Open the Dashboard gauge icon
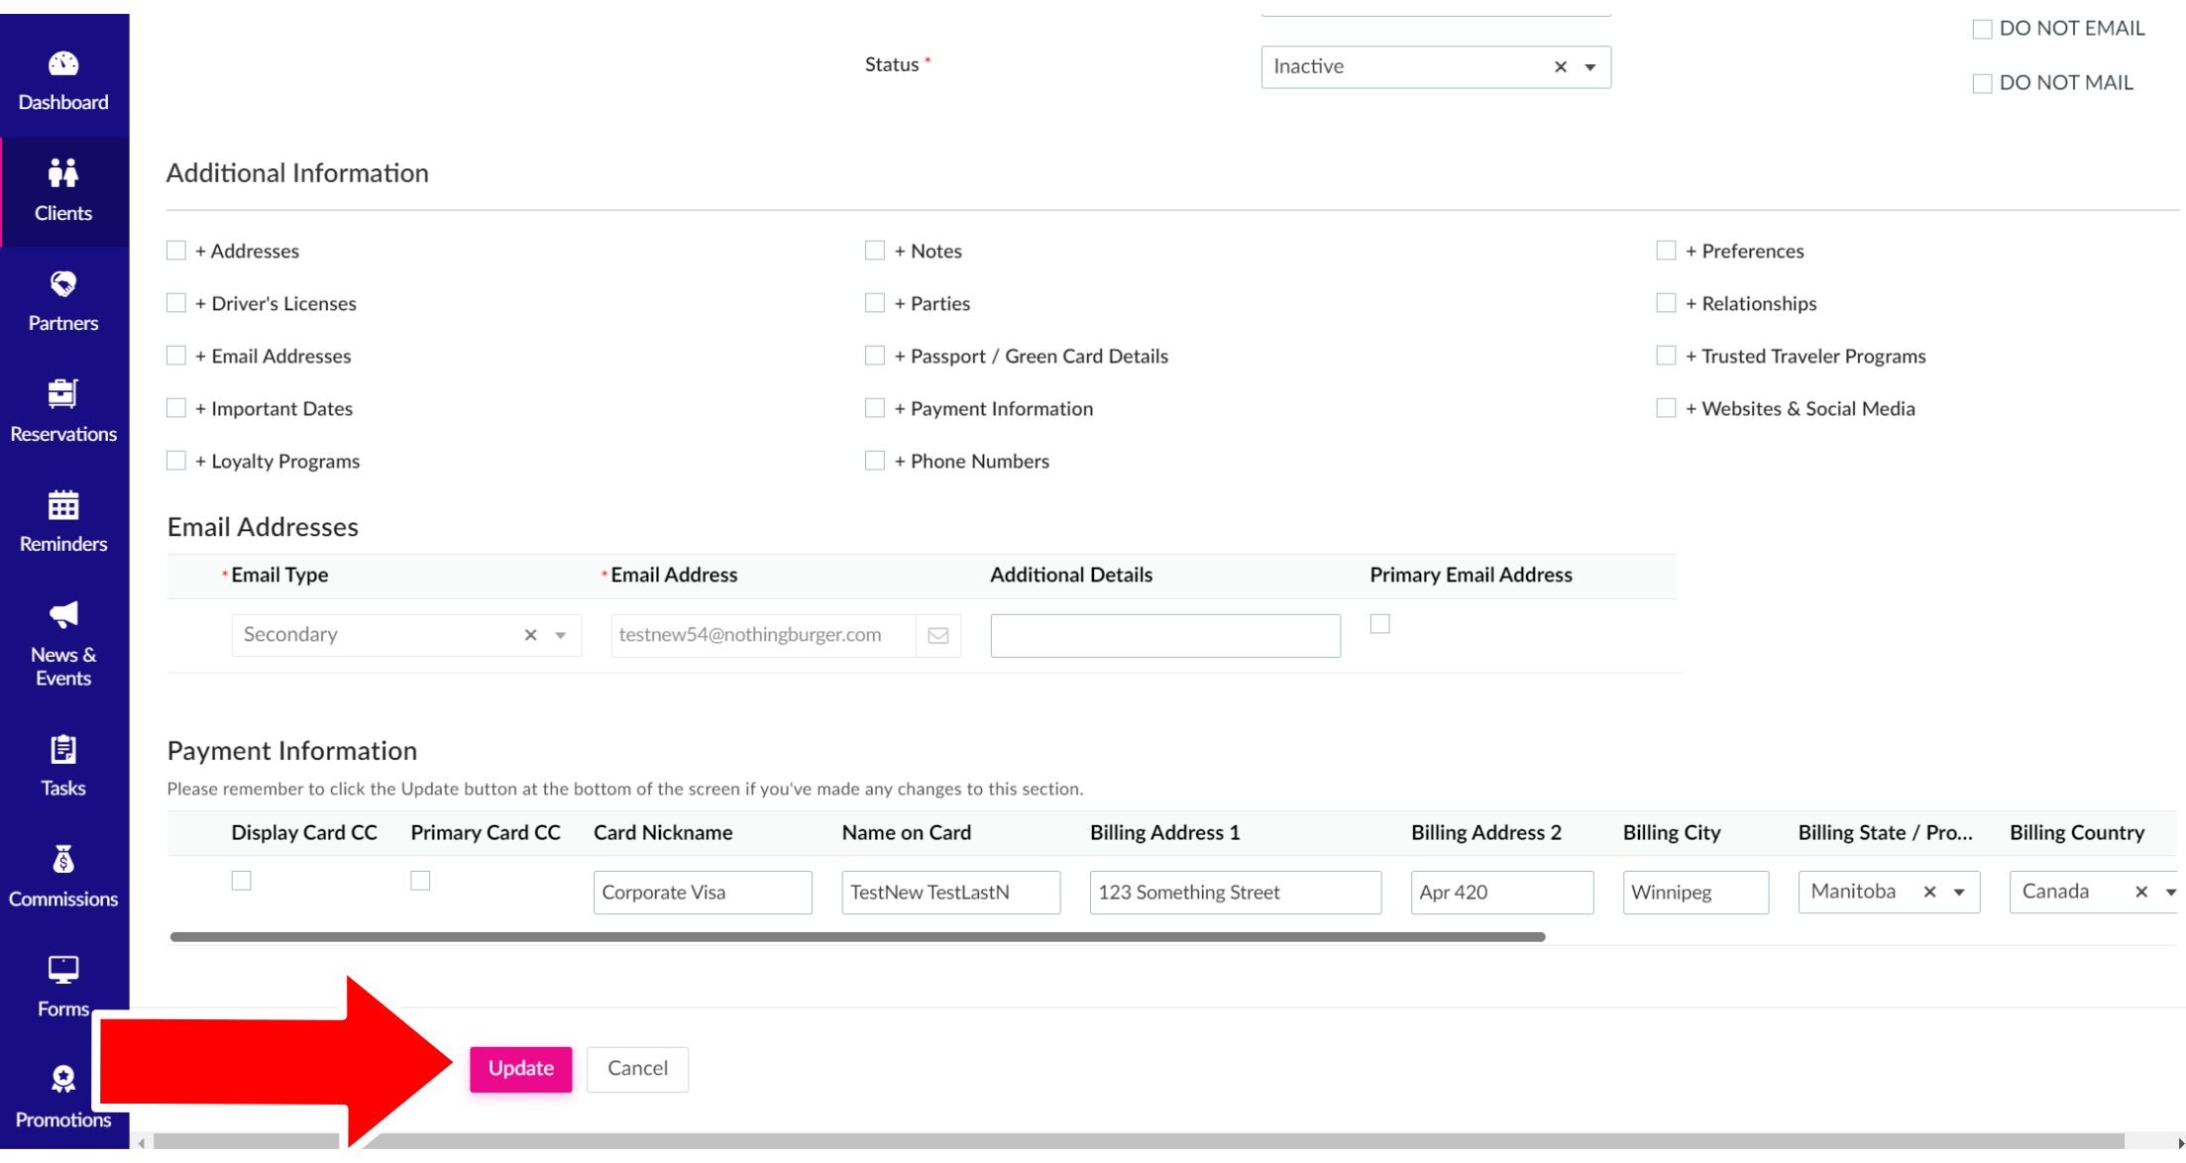 [x=63, y=64]
